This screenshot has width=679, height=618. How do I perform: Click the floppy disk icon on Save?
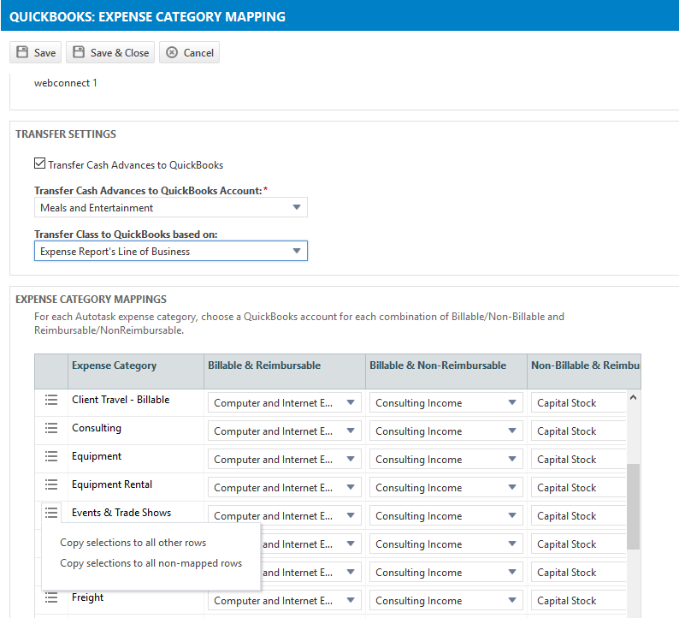22,52
